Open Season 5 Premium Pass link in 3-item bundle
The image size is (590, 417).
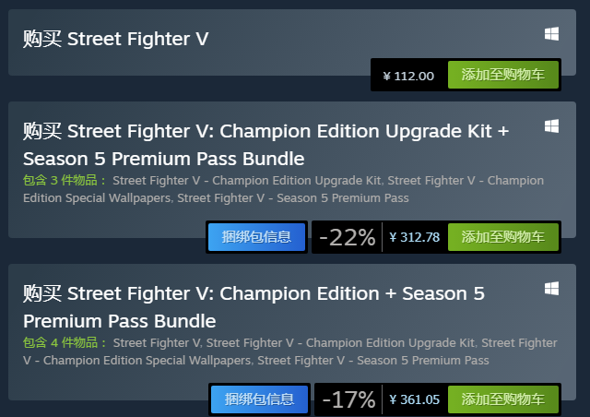tap(293, 198)
